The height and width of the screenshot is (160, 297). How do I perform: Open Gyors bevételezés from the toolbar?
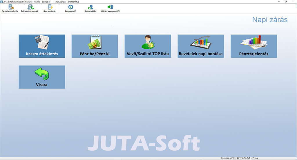coord(10,8)
